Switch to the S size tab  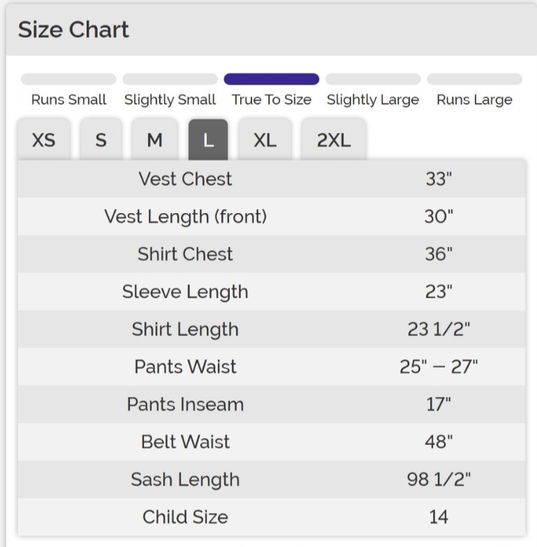101,140
